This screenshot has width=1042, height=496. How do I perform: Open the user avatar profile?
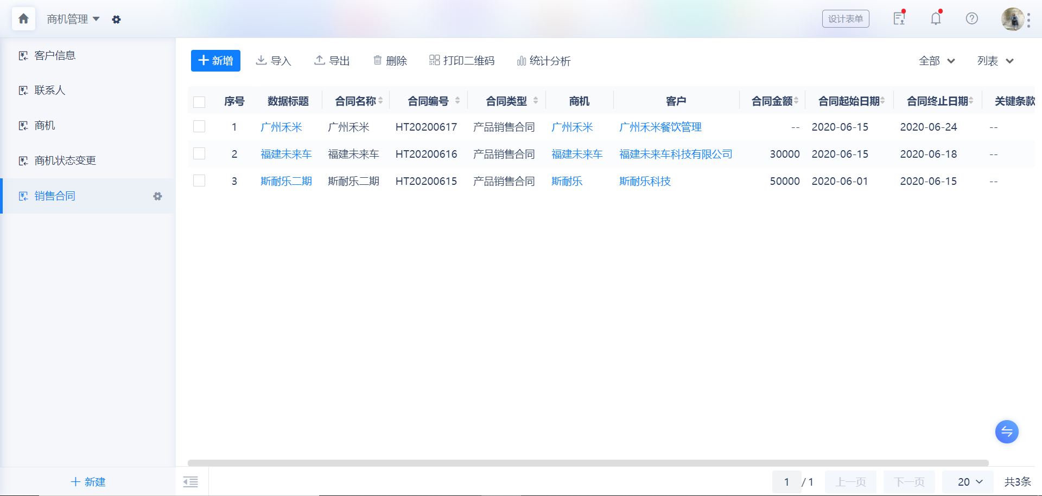(x=1013, y=19)
